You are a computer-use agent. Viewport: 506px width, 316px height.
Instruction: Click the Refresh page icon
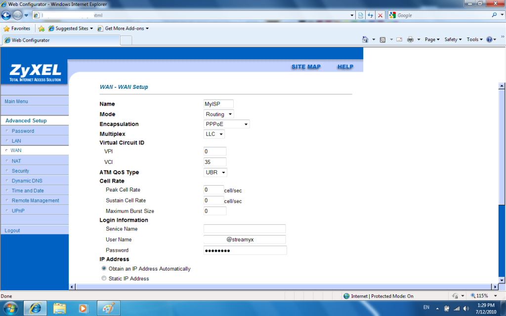pyautogui.click(x=370, y=15)
